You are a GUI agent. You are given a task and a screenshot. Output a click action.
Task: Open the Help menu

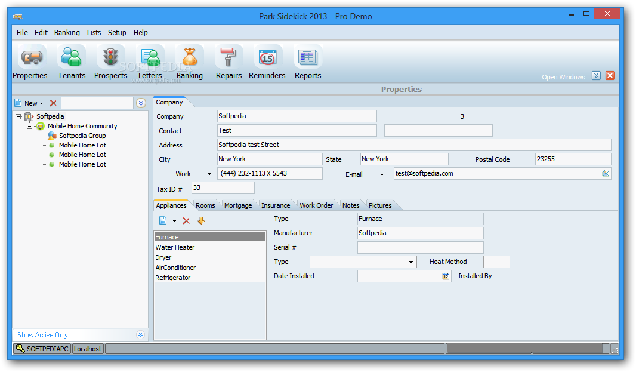pos(140,32)
